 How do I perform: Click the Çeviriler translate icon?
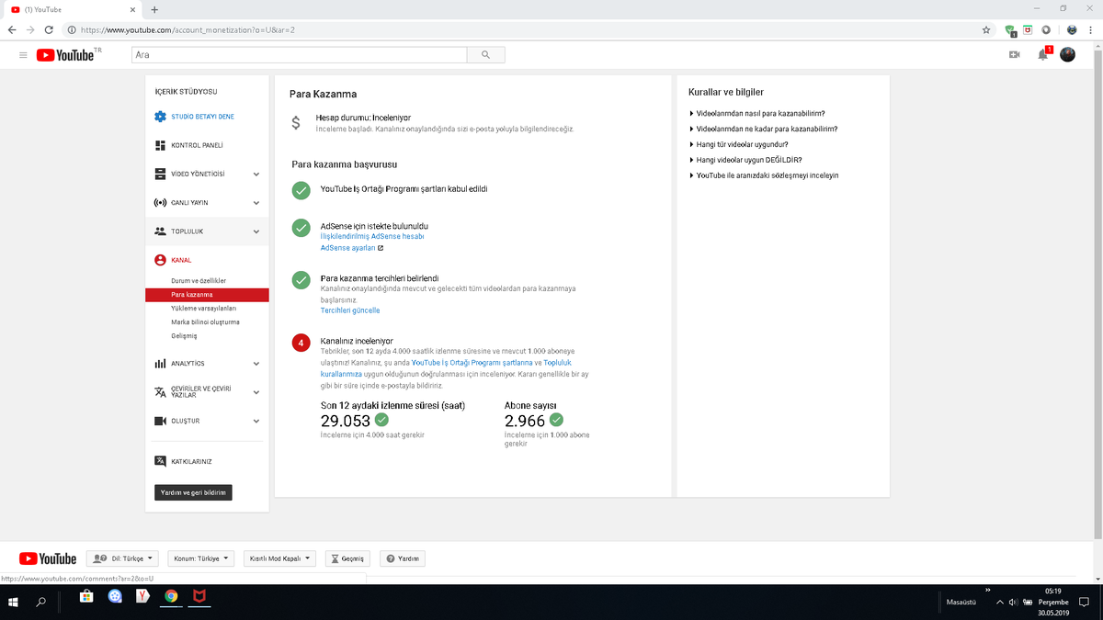[160, 392]
